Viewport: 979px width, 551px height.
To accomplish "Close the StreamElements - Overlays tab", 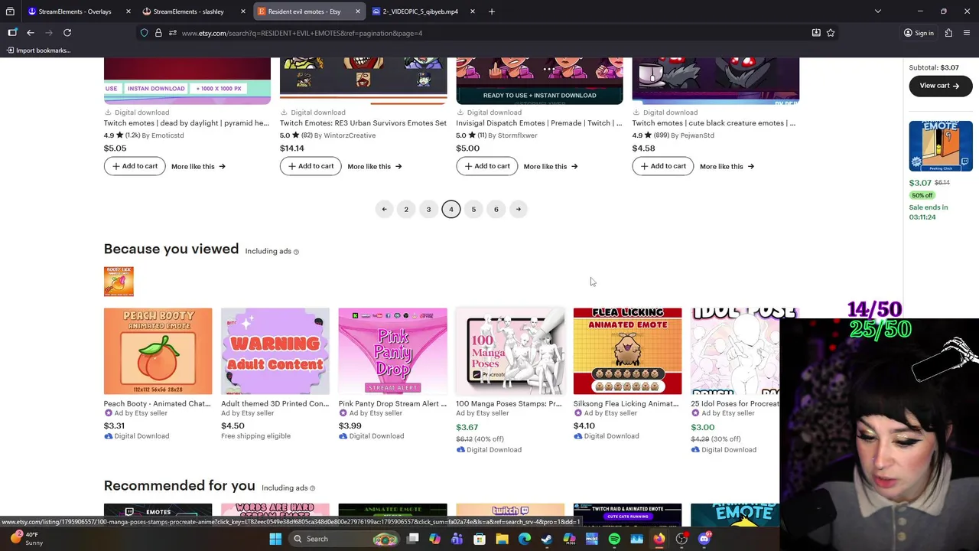I will coord(128,11).
